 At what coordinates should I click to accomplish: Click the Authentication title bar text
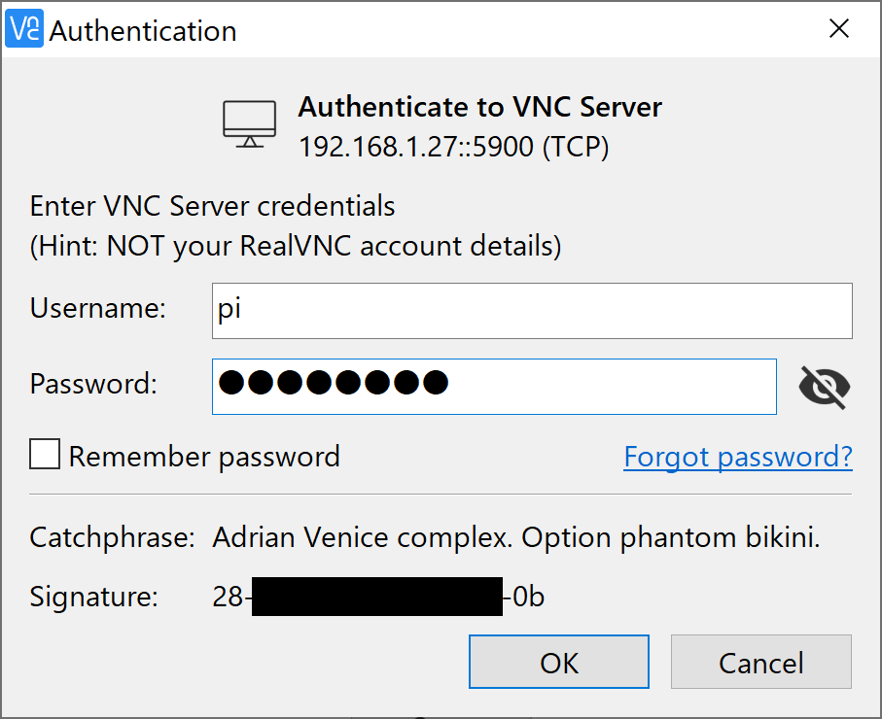point(143,30)
